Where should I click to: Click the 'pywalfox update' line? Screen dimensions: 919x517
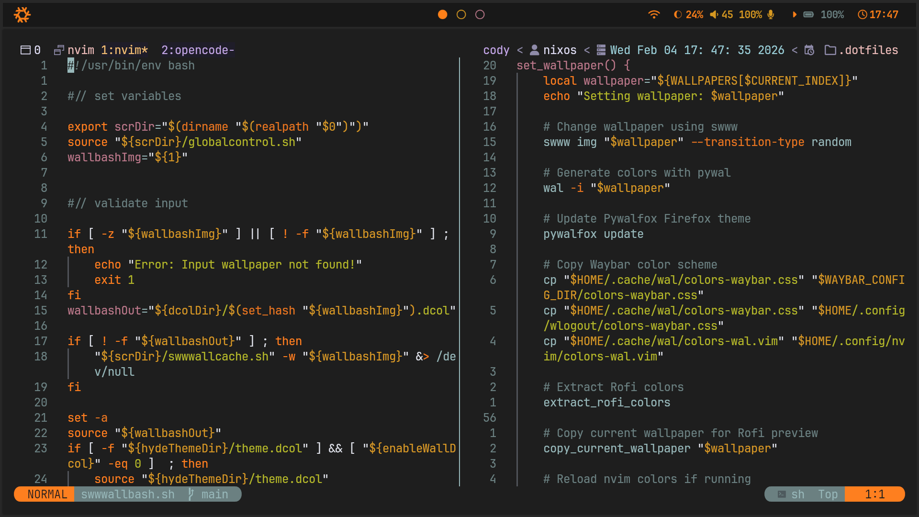[594, 234]
